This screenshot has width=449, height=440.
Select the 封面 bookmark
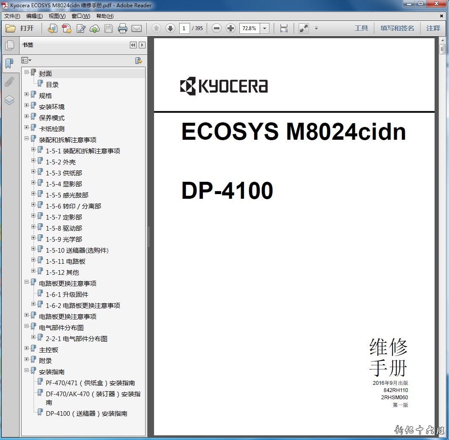(x=45, y=73)
